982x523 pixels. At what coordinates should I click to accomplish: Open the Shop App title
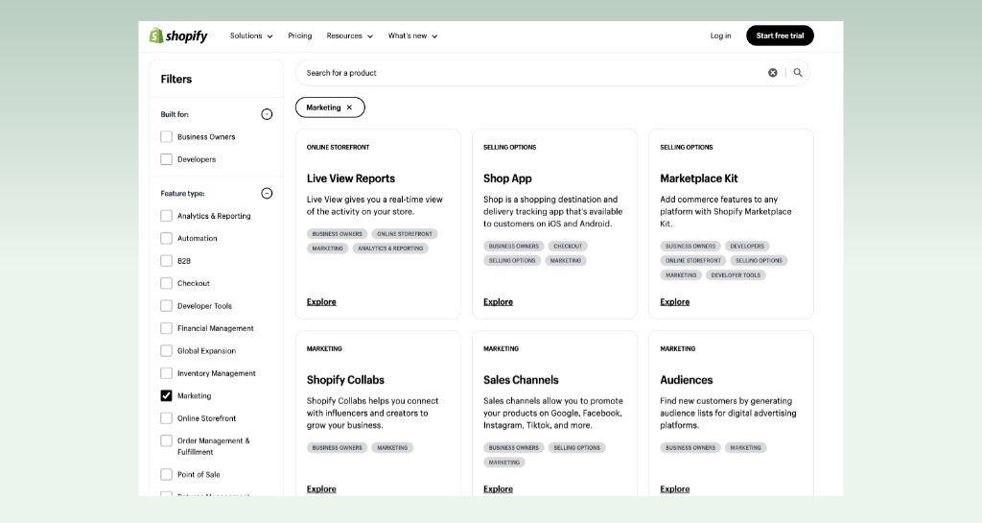click(x=507, y=178)
